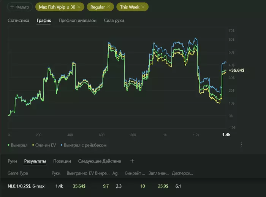Click the 25.9$ rake paid cell

[x=163, y=186]
